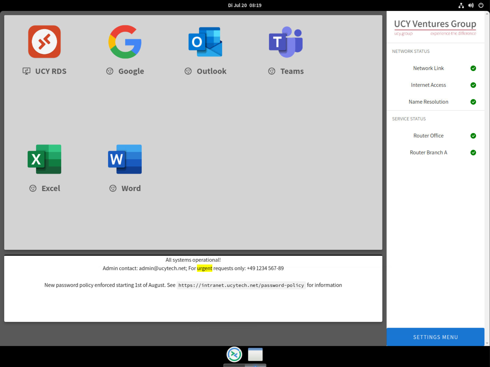Click the green check for Network Link

click(x=473, y=68)
